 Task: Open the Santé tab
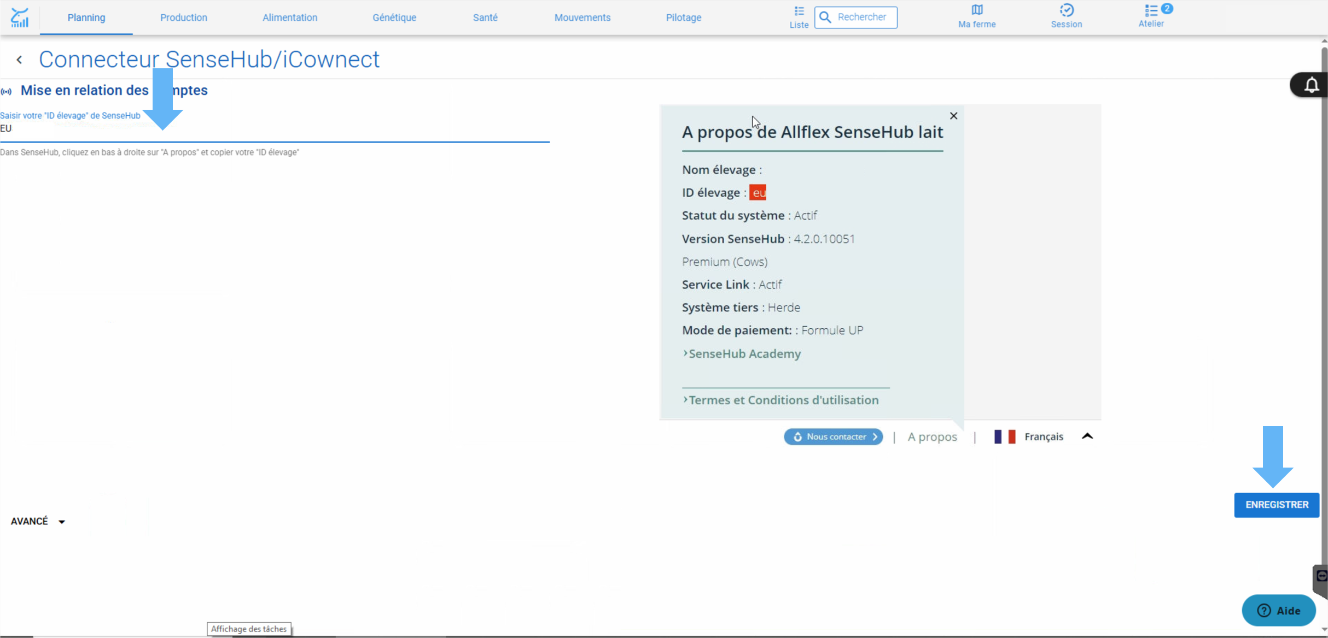485,17
